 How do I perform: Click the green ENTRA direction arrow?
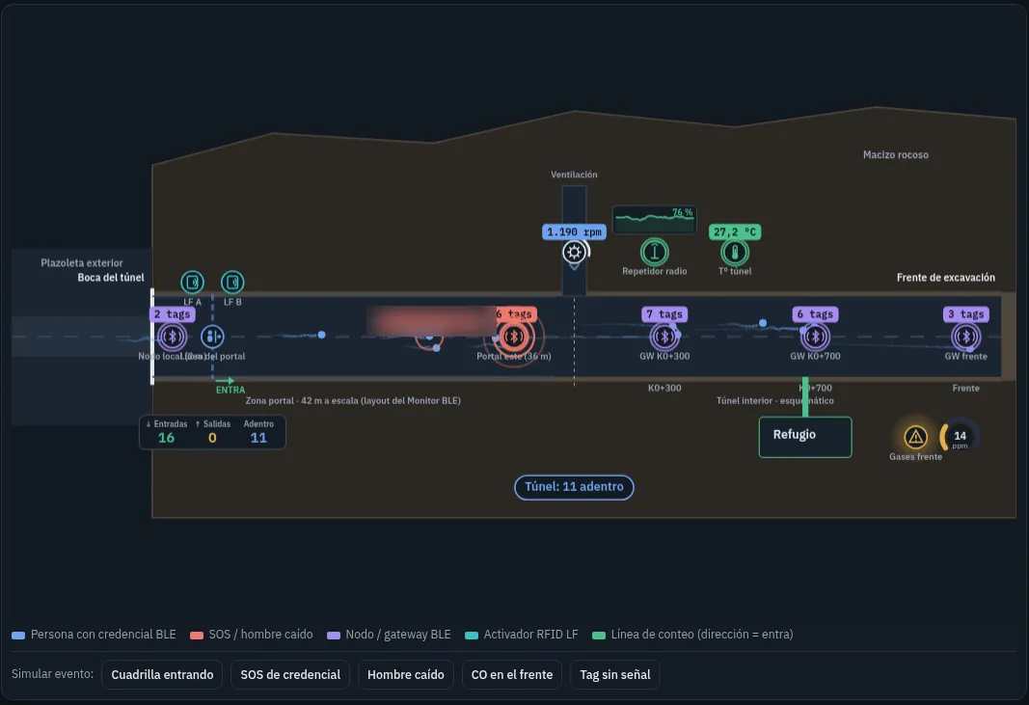(x=225, y=381)
